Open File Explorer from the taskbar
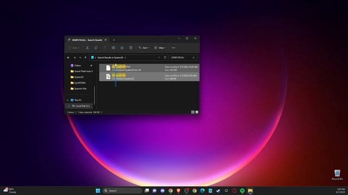 [250, 191]
